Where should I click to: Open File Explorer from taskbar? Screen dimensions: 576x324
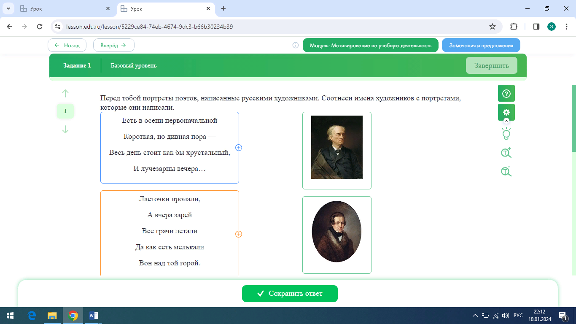click(52, 316)
